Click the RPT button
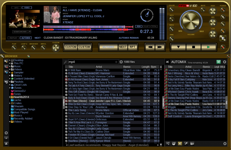Viewport: 231px width, 150px height. (x=133, y=47)
